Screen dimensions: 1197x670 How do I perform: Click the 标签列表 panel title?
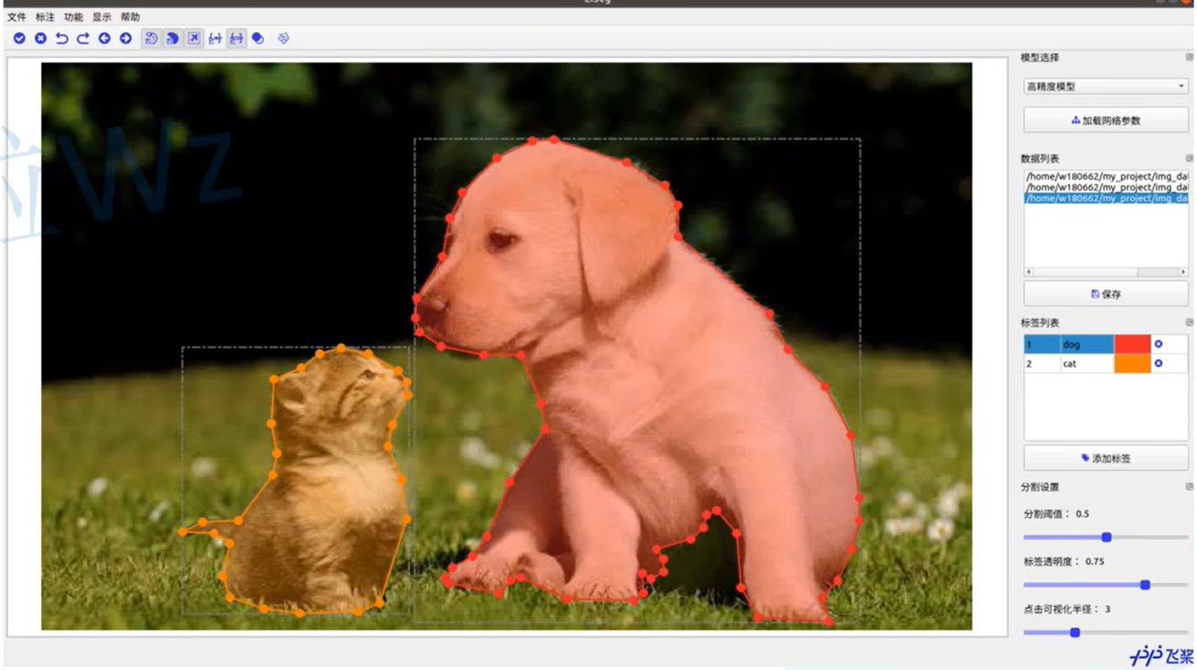click(1040, 322)
